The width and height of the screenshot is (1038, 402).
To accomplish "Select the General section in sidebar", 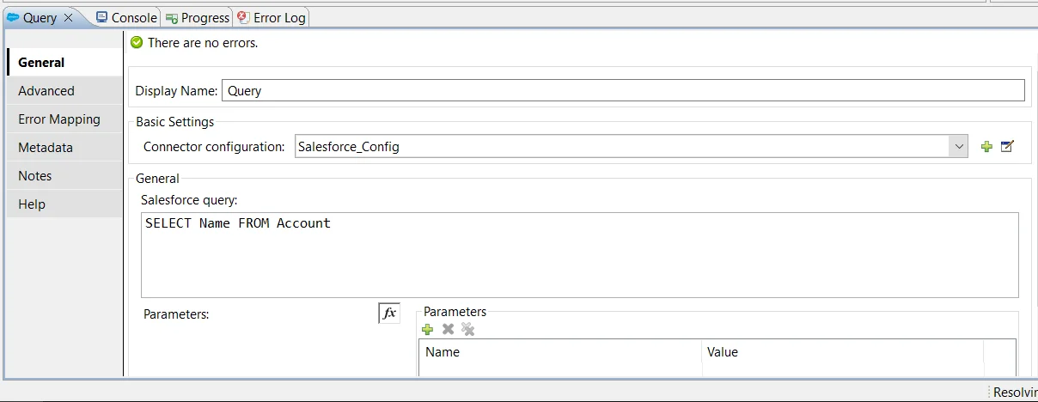I will pyautogui.click(x=64, y=62).
